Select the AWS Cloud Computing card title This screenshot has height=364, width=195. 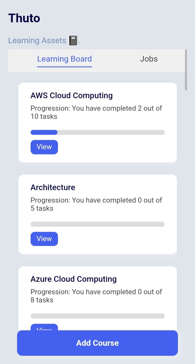point(71,95)
